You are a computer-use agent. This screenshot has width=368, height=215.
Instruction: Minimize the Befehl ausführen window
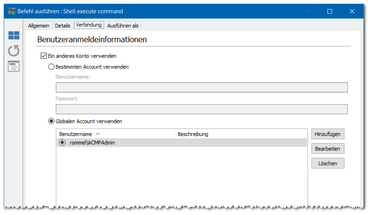[308, 11]
